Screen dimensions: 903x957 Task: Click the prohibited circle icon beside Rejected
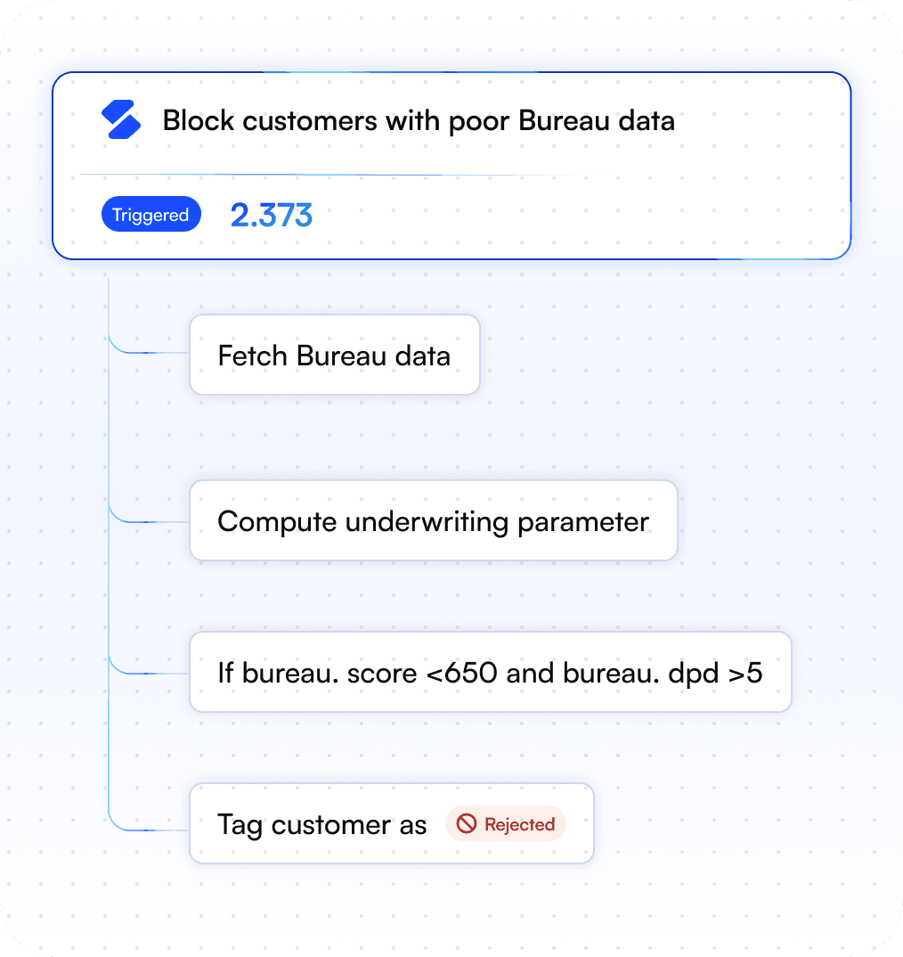coord(467,823)
